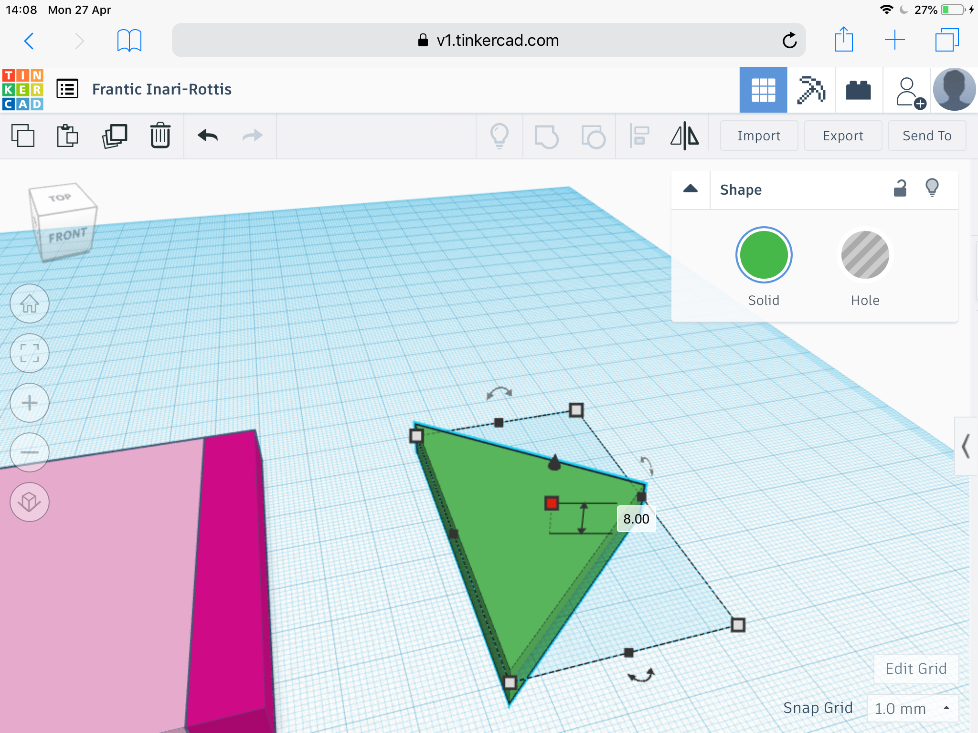
Task: Toggle show all hidden shapes lightbulb
Action: (x=500, y=136)
